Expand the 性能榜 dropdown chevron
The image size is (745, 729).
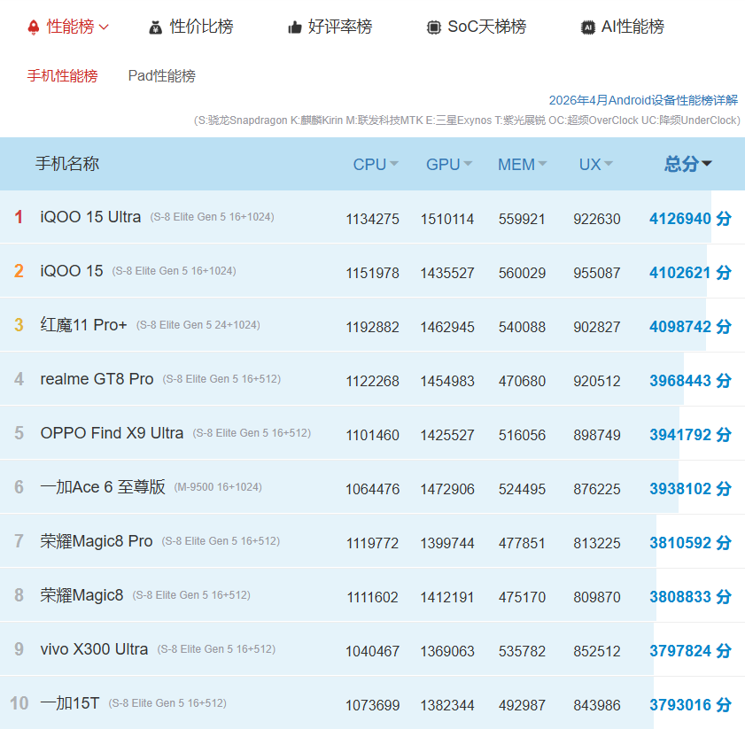pyautogui.click(x=104, y=27)
